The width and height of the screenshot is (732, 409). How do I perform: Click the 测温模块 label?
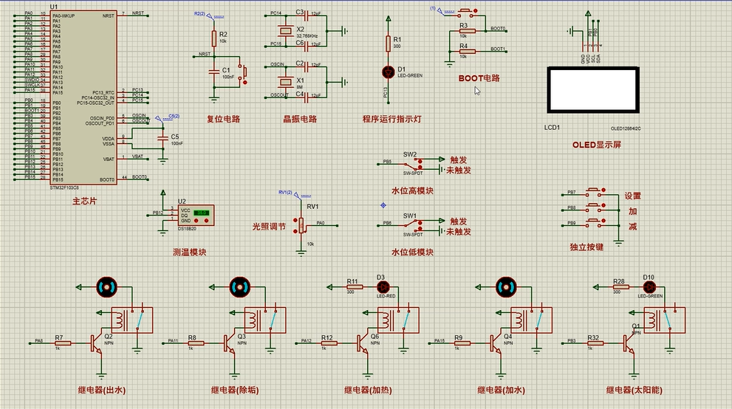point(190,252)
